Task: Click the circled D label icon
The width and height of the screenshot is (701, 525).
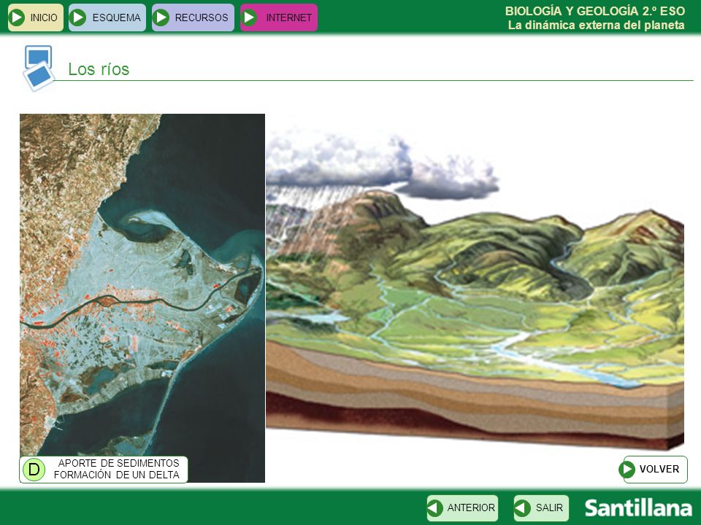Action: [x=34, y=469]
